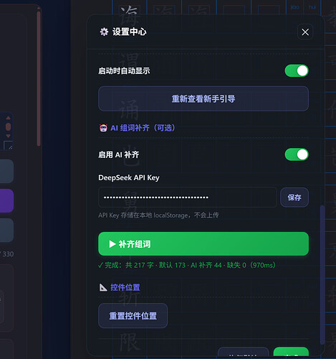Click the purple button in the left panel

(x=6, y=200)
